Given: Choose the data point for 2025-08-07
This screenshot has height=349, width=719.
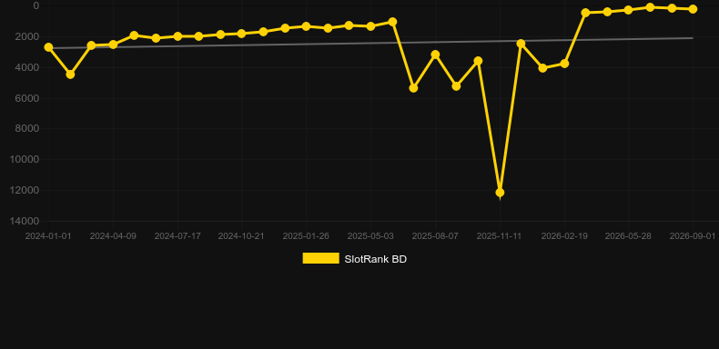Looking at the screenshot, I should click(x=435, y=55).
